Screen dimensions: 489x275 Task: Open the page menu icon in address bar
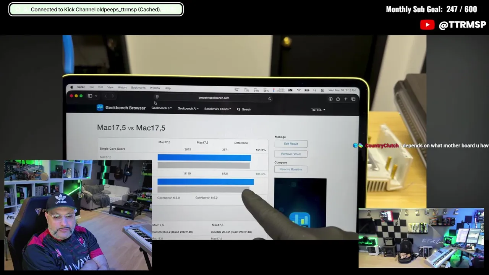[157, 97]
